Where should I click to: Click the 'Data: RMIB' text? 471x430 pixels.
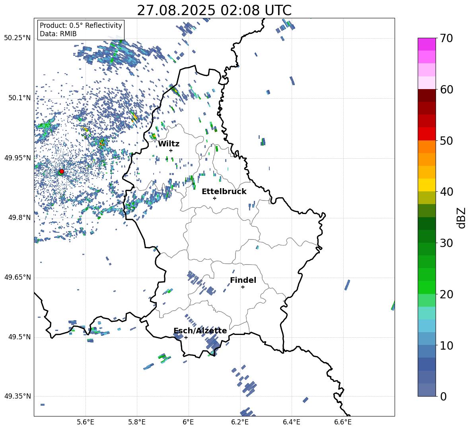(x=58, y=34)
